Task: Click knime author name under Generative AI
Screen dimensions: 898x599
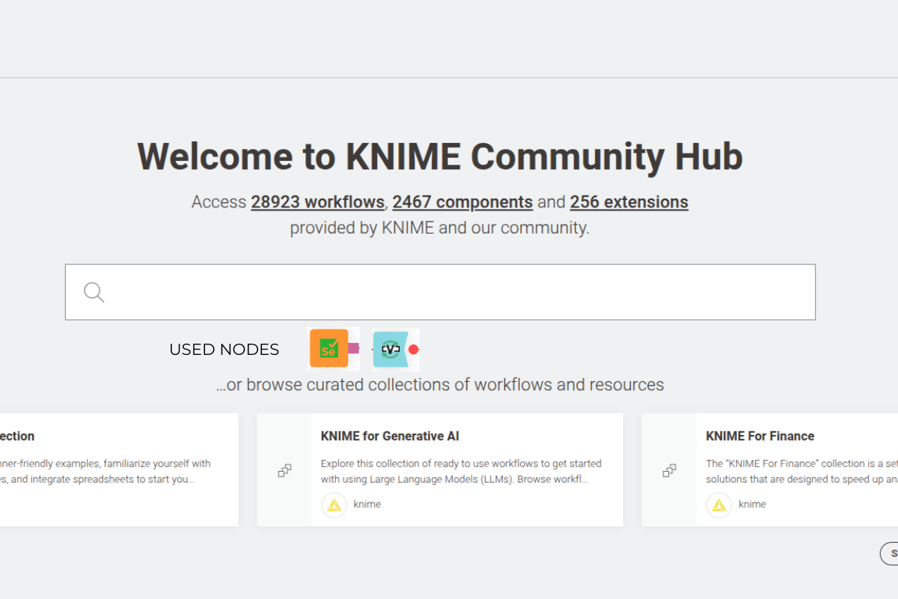Action: click(367, 505)
